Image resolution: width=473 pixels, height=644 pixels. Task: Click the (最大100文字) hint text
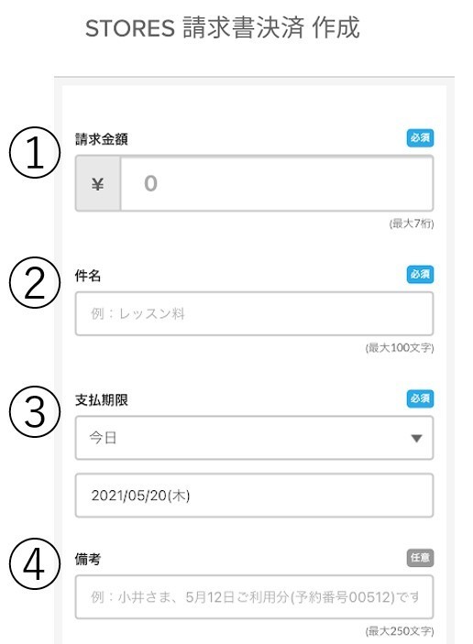(x=400, y=348)
